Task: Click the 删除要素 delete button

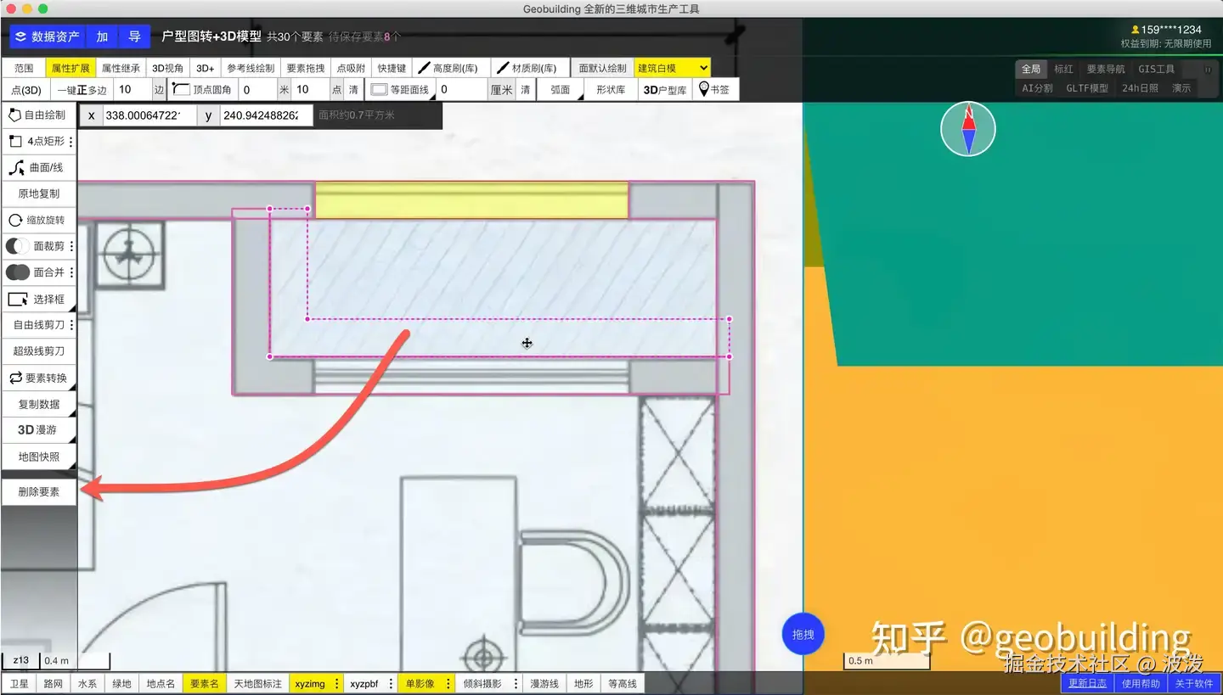Action: [x=39, y=491]
